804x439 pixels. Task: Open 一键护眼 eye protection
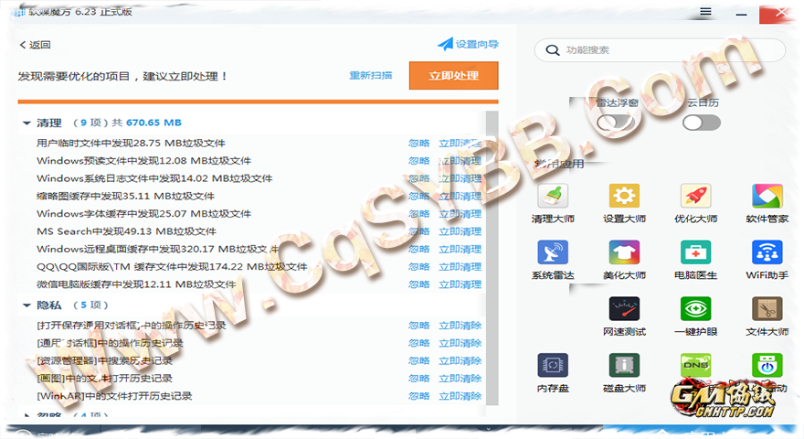(x=695, y=316)
